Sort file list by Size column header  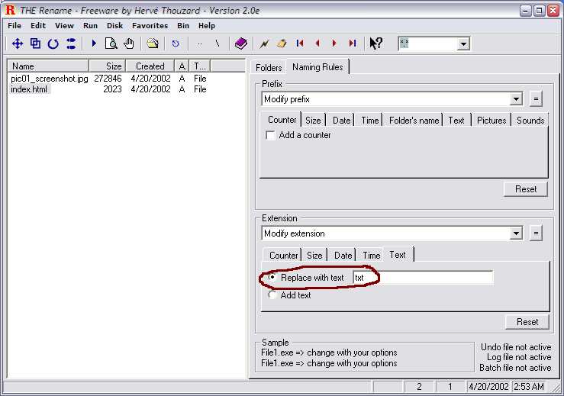pyautogui.click(x=107, y=66)
